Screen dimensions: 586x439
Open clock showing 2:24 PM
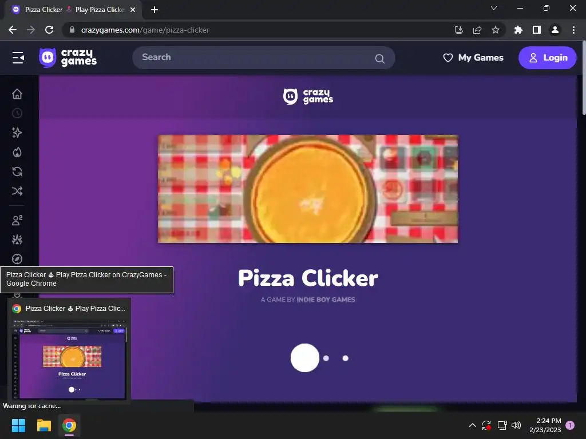(x=545, y=425)
